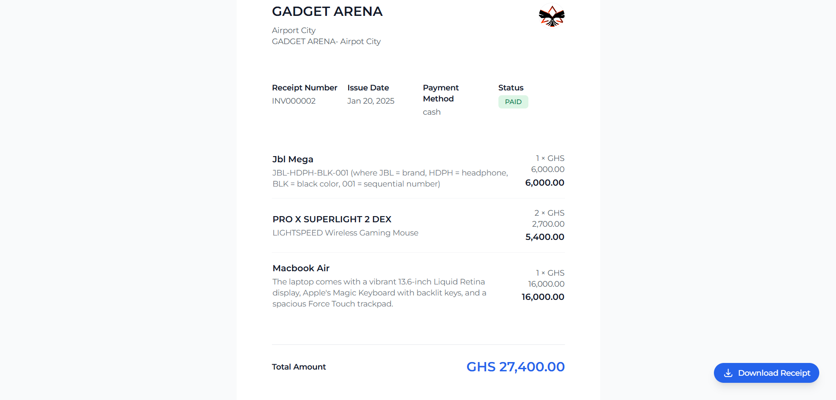Click the JBL-HDPH-BLK-001 SKU description
The width and height of the screenshot is (836, 400).
coord(390,178)
